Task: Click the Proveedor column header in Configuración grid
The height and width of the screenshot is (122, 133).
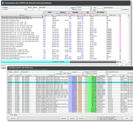Action: 29,76
